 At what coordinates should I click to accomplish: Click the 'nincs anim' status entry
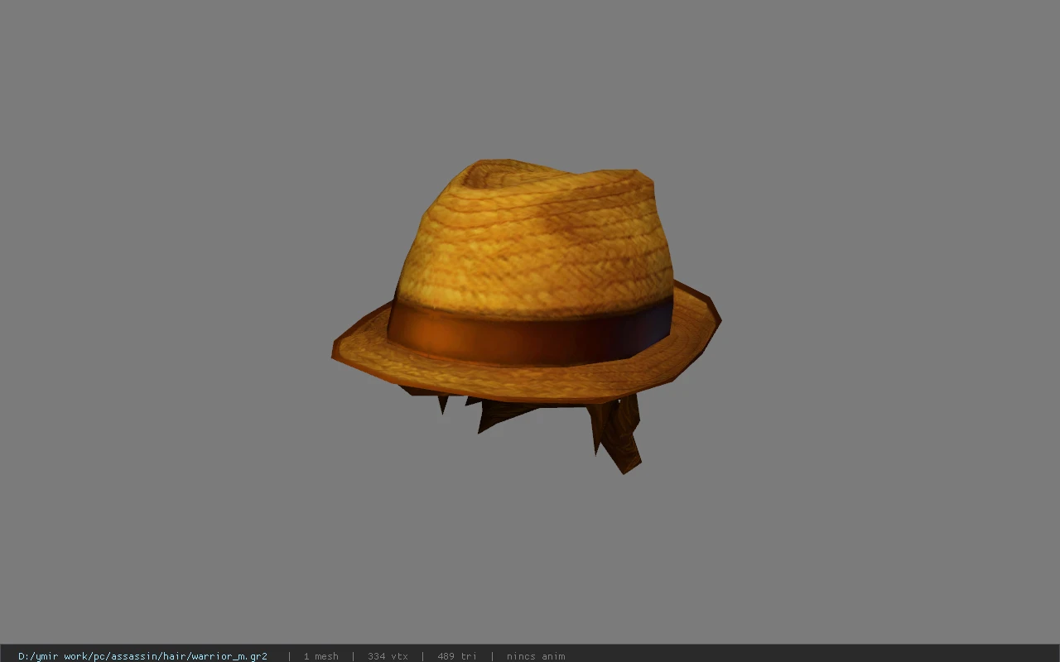click(x=536, y=656)
